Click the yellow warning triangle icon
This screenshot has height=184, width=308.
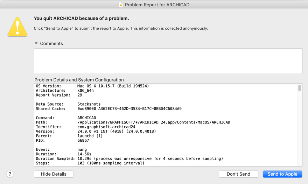pos(17,27)
